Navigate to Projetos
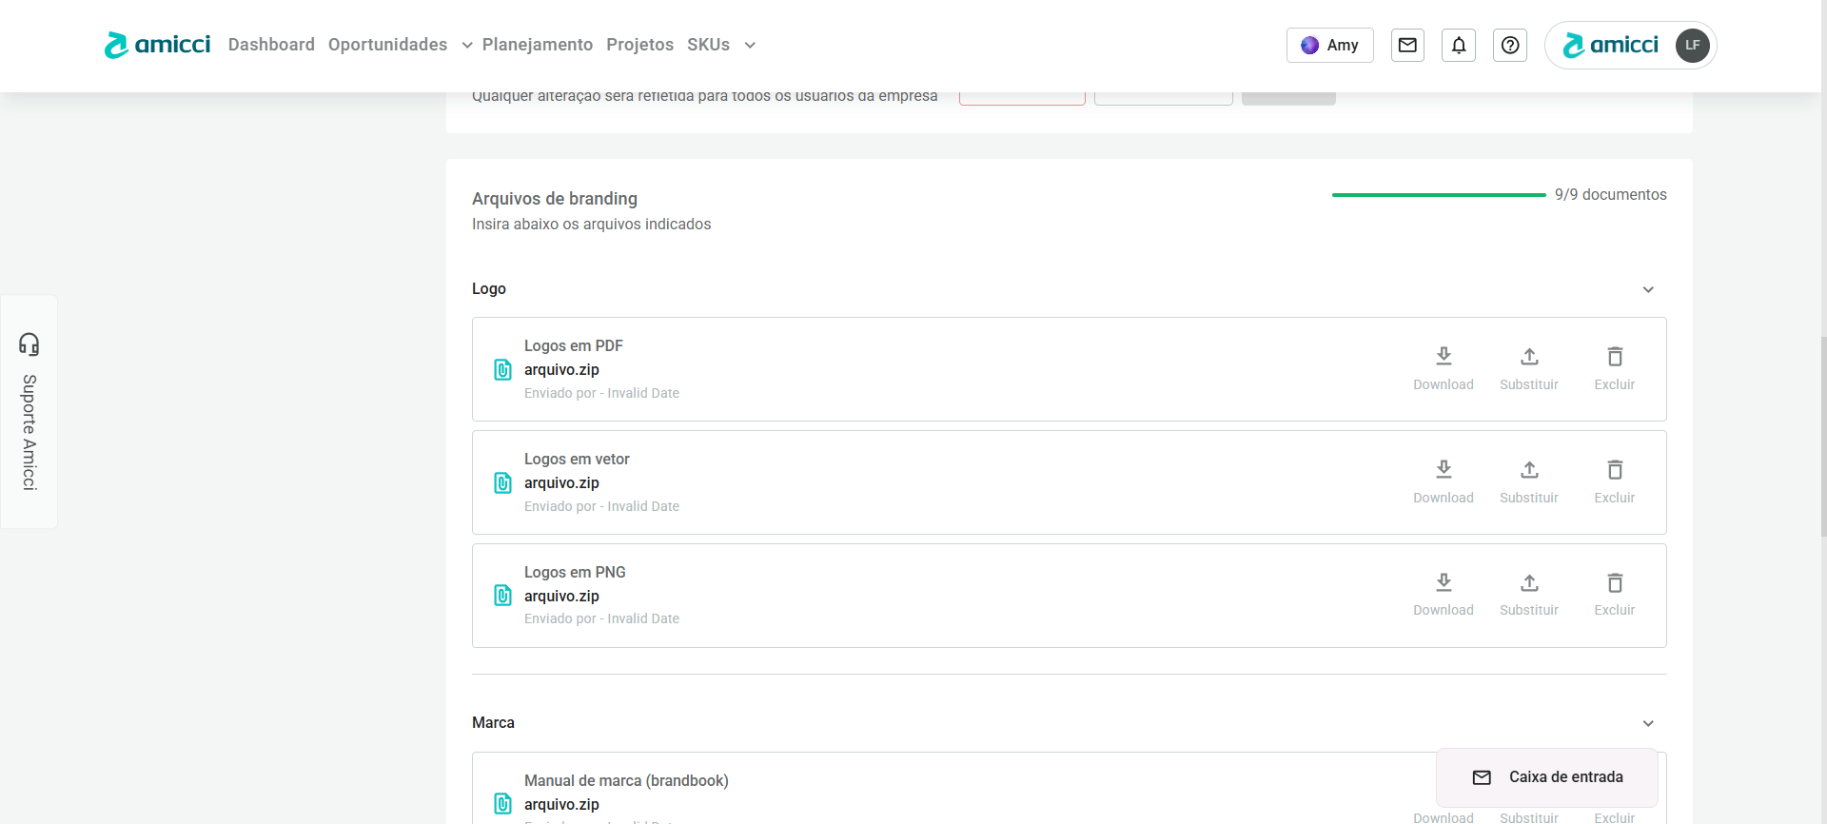This screenshot has width=1827, height=824. 639,45
